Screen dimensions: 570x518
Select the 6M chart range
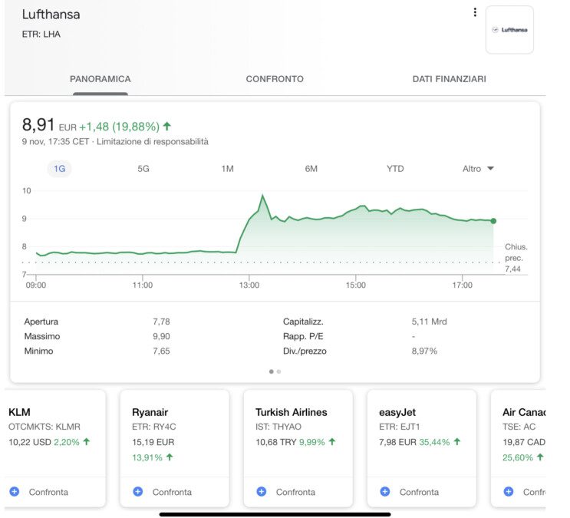[x=311, y=169]
